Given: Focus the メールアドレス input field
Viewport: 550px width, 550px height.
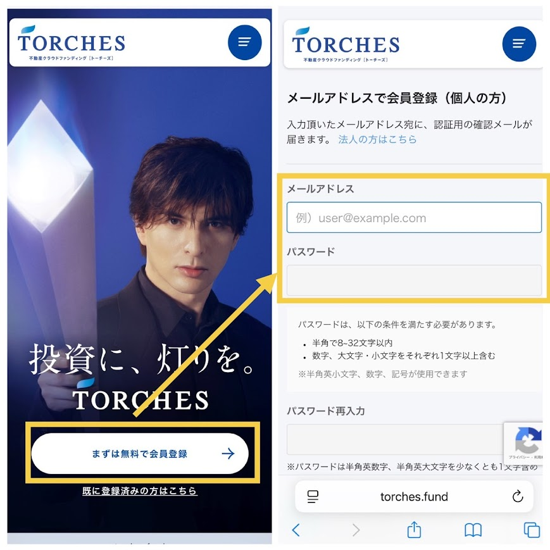Looking at the screenshot, I should click(x=414, y=218).
